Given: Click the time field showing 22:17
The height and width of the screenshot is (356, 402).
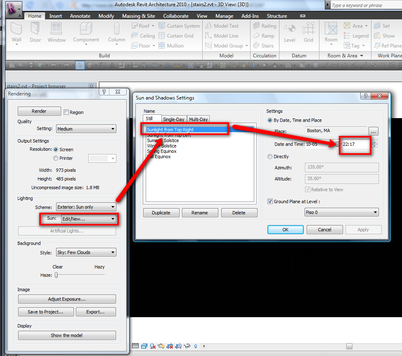Looking at the screenshot, I should (356, 144).
